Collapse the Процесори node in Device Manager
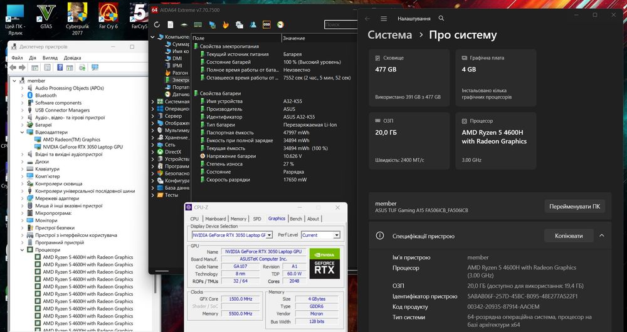The height and width of the screenshot is (332, 627). click(x=23, y=250)
